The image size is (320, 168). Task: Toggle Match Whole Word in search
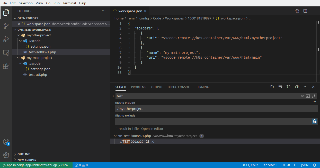[308, 96]
